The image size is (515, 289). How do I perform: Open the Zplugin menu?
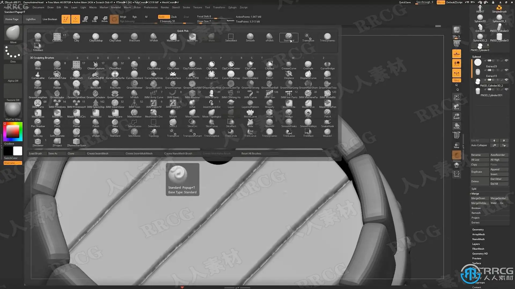tap(232, 7)
